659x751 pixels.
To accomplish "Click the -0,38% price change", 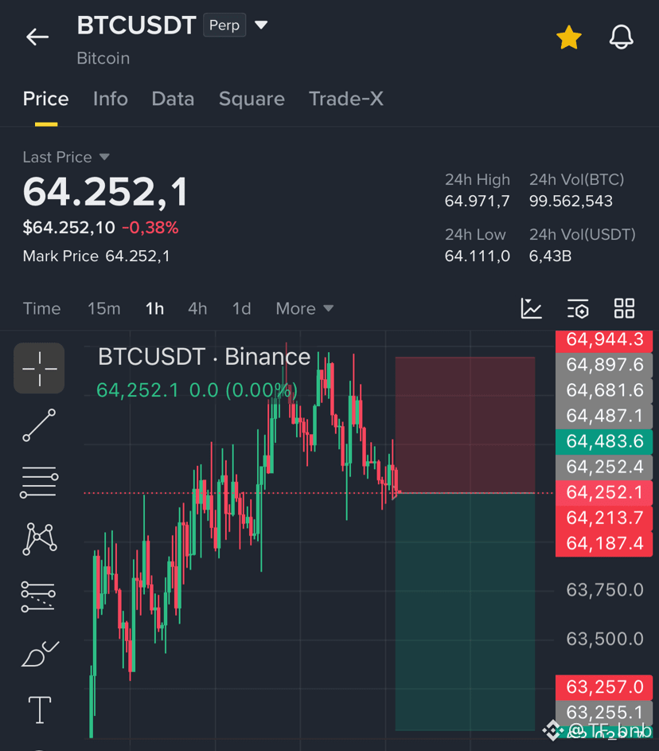I will click(150, 228).
